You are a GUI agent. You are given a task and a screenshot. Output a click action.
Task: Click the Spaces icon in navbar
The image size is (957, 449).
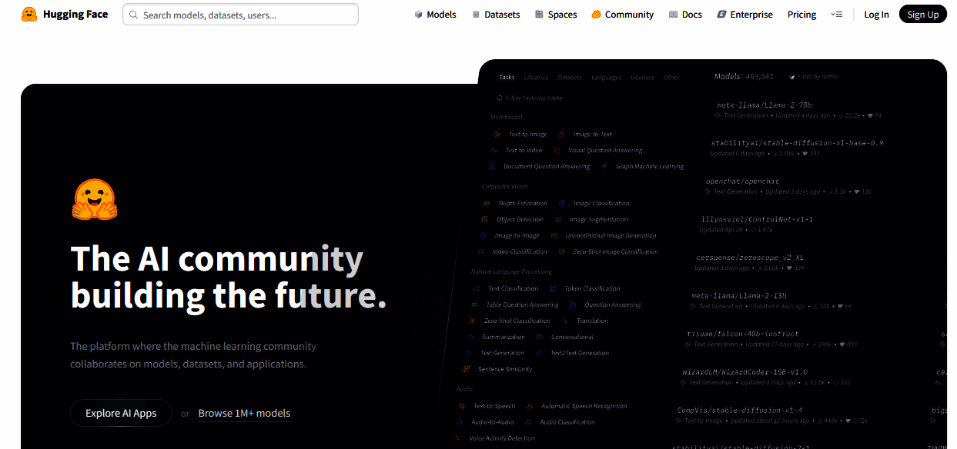pos(540,15)
